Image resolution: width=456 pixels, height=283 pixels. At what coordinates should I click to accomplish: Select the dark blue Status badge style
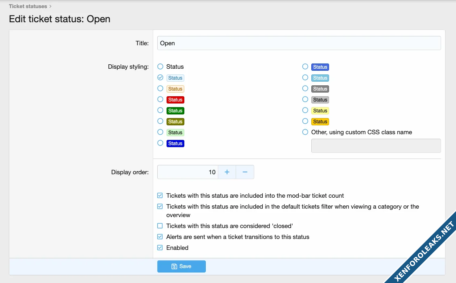160,143
